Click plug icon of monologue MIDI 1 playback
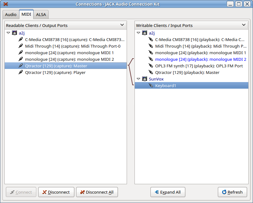The height and width of the screenshot is (203, 253). coord(151,53)
